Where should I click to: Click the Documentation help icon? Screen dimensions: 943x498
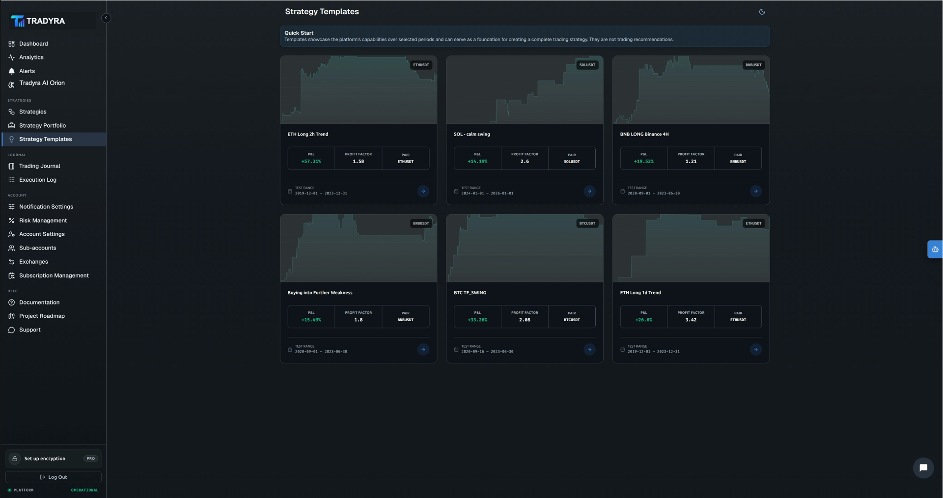click(11, 303)
